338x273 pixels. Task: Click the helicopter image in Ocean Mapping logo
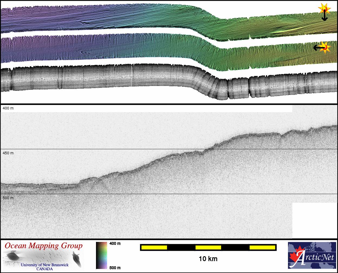click(12, 256)
